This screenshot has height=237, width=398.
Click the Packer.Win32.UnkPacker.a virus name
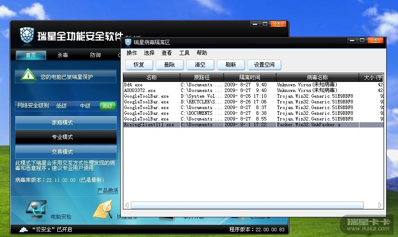click(x=309, y=124)
